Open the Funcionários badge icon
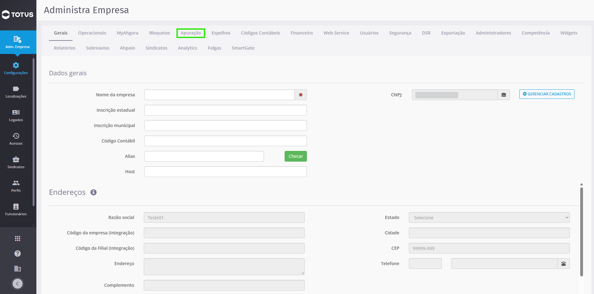The width and height of the screenshot is (594, 294). (x=16, y=206)
